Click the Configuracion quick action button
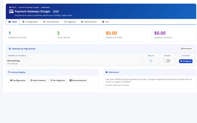 [18, 80]
